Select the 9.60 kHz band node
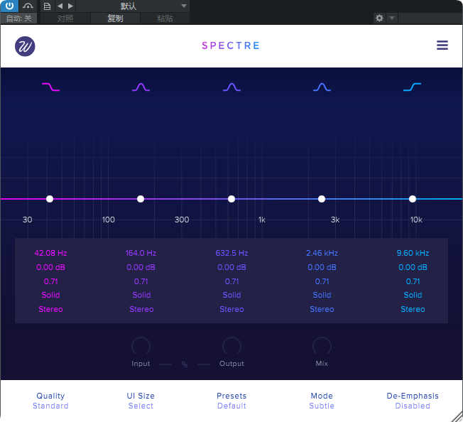463x422 pixels. click(413, 199)
